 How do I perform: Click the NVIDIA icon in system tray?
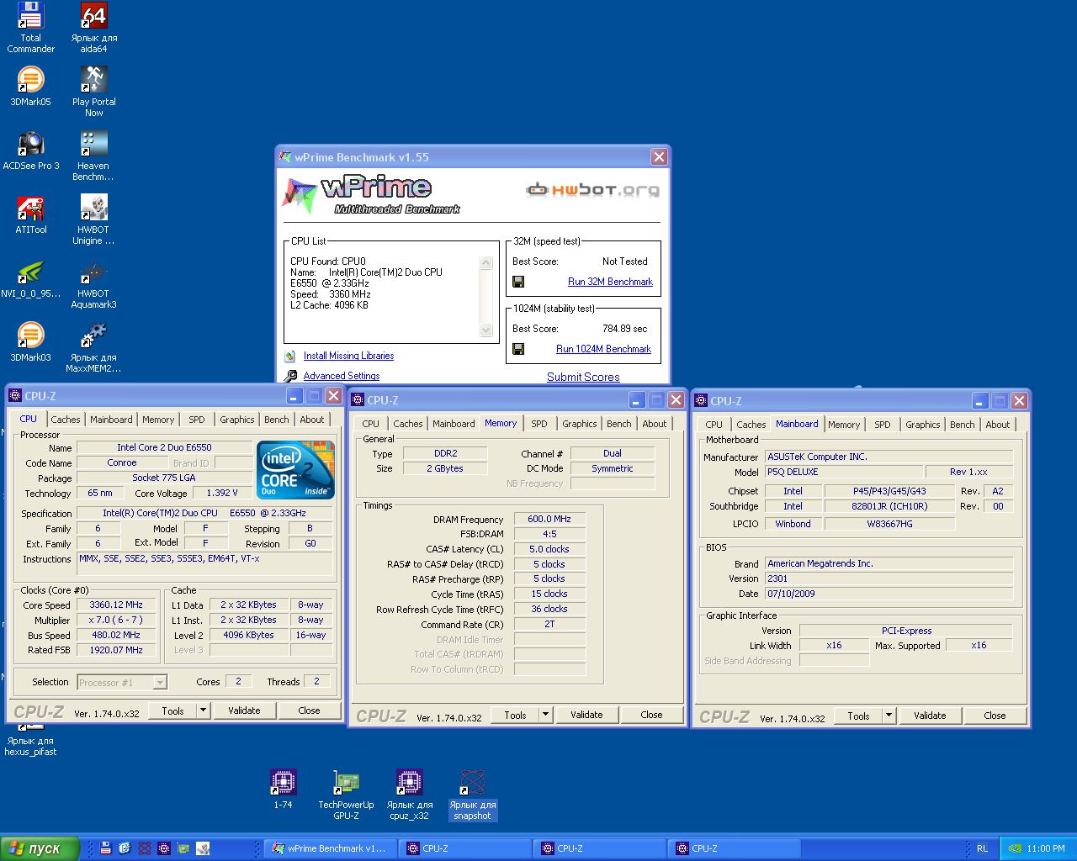click(x=1015, y=848)
